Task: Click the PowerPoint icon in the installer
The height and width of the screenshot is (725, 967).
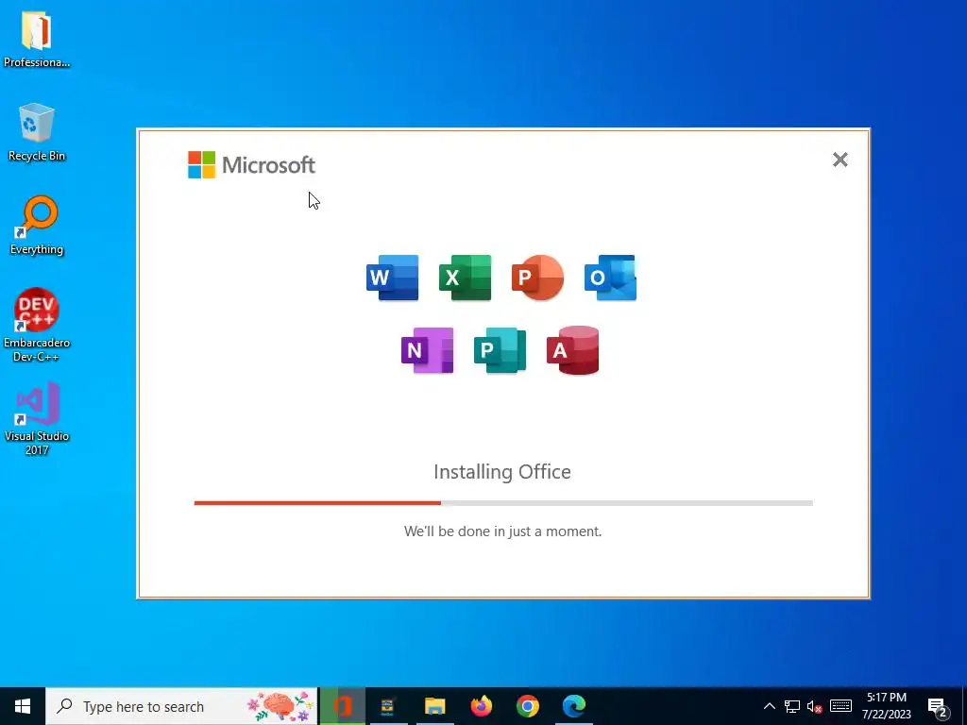Action: (537, 278)
